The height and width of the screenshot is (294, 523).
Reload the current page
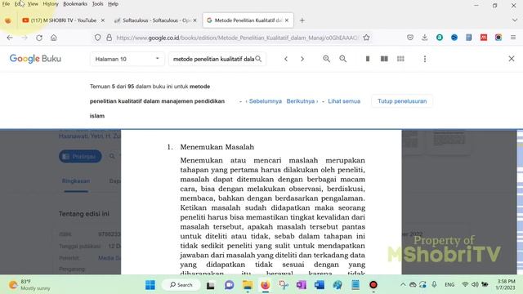(x=39, y=38)
